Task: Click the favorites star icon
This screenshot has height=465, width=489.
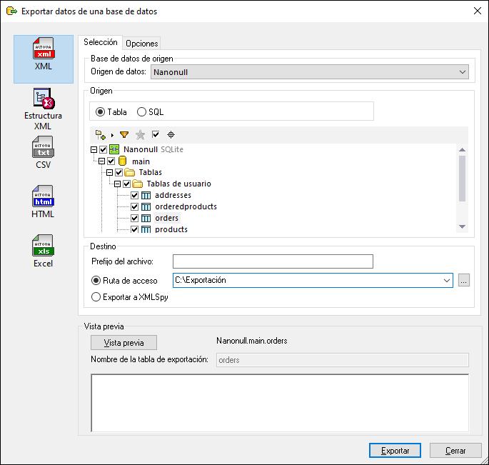Action: [140, 135]
